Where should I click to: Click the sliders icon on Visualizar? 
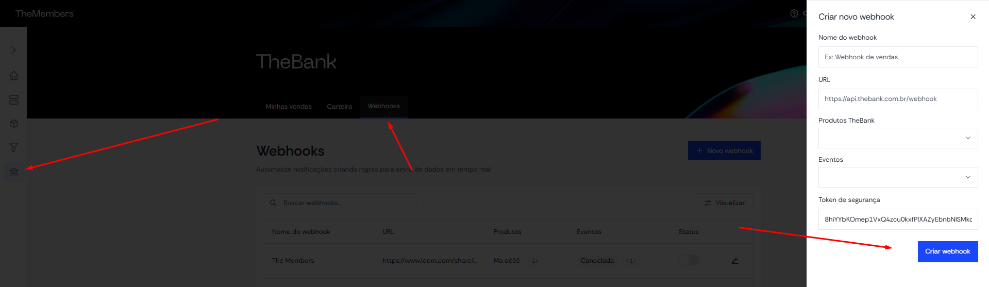click(708, 203)
